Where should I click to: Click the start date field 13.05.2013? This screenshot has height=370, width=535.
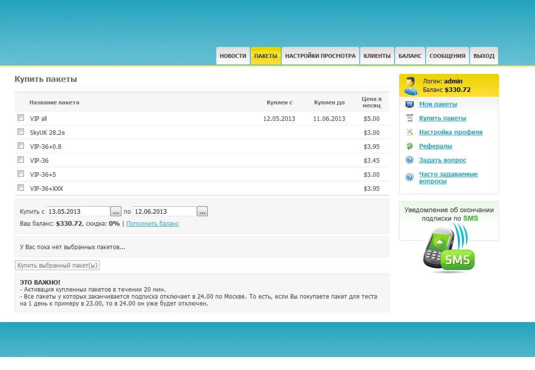coord(78,211)
